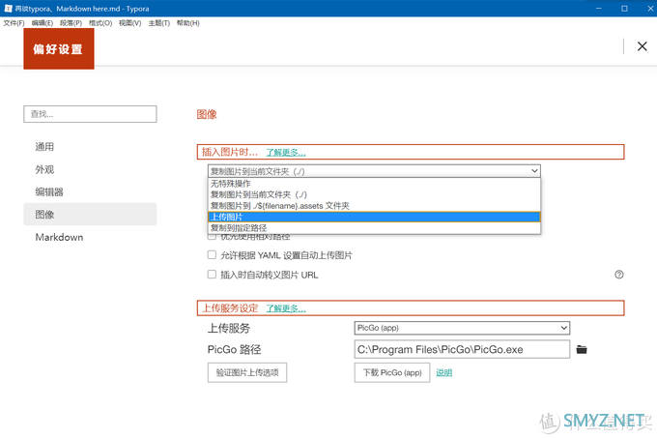Open the 视图(V) menu
Screen dimensions: 657x439
pyautogui.click(x=129, y=23)
